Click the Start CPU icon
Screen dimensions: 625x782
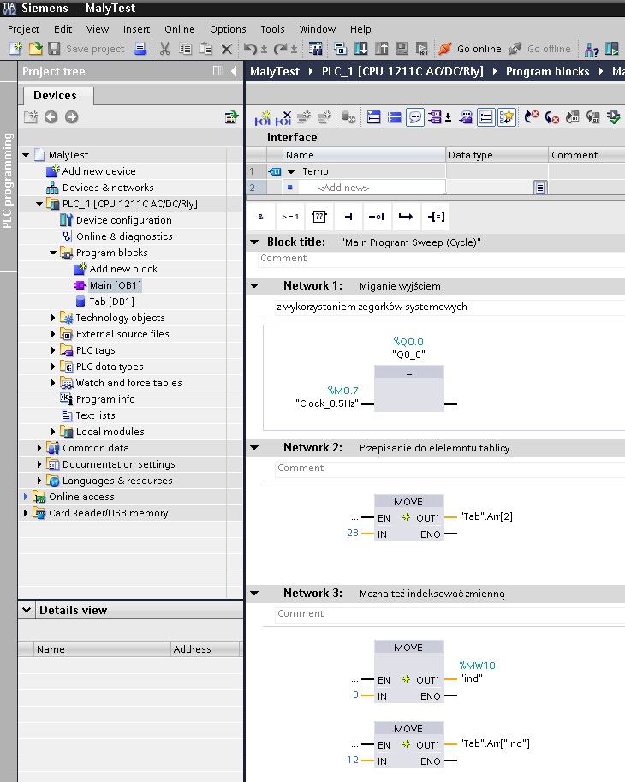click(x=612, y=48)
